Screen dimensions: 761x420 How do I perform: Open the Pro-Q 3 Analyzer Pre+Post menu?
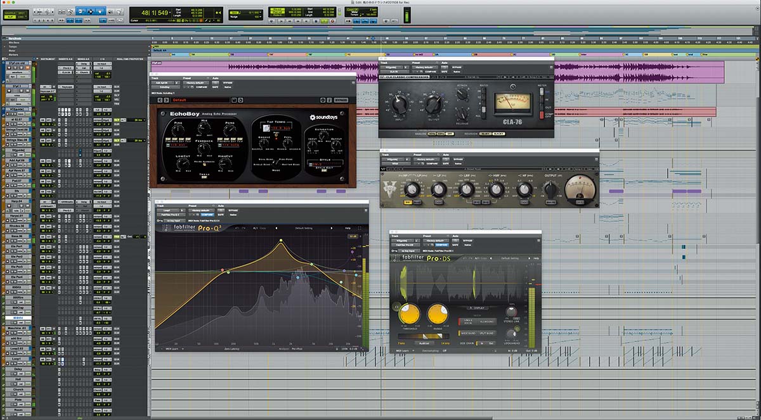[x=297, y=348]
